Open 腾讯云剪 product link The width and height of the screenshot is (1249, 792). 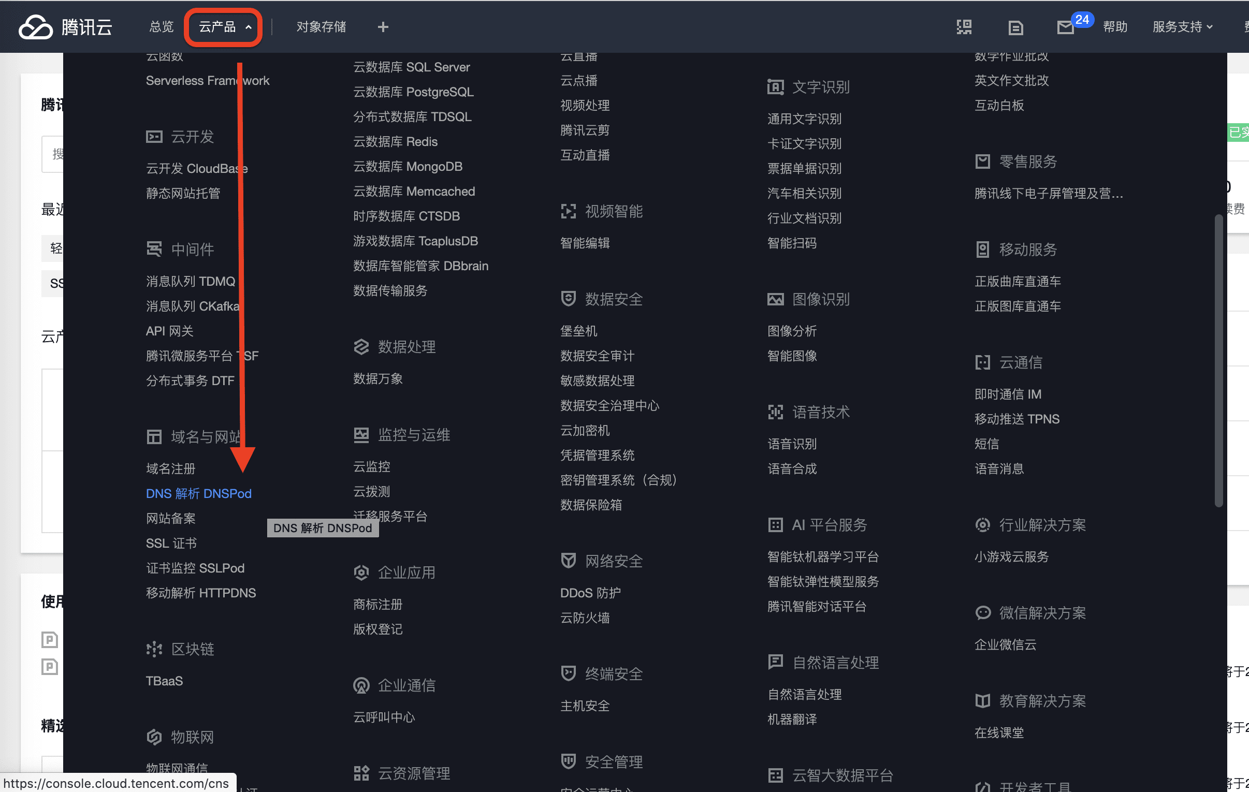(585, 130)
